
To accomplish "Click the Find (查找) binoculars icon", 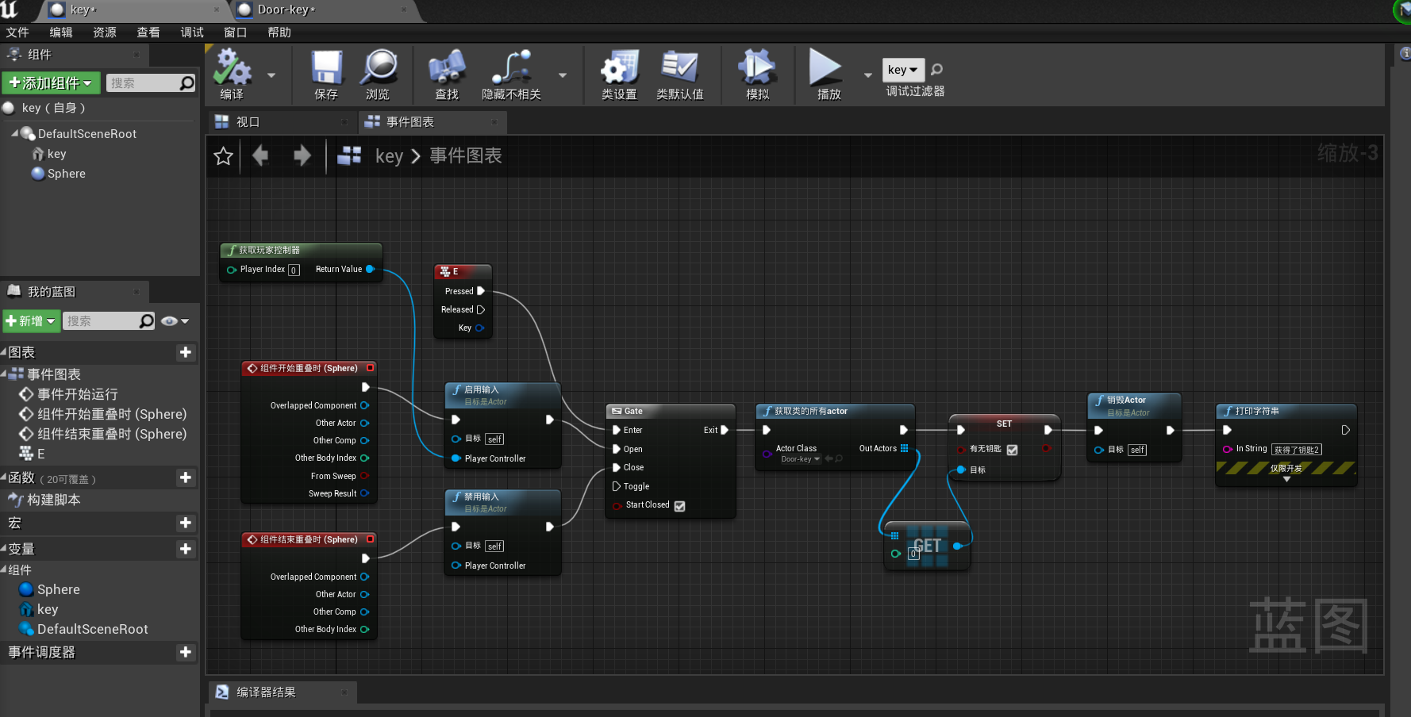I will point(447,68).
